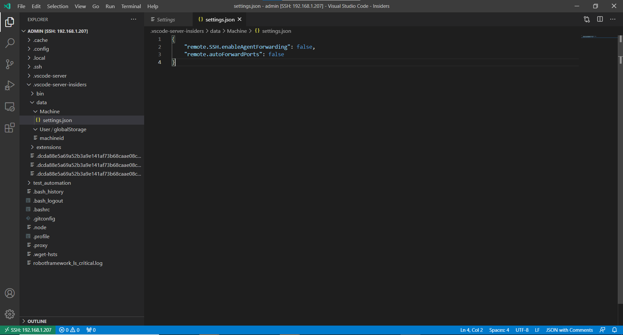Open the Accounts menu icon
The width and height of the screenshot is (623, 335).
[x=10, y=293]
